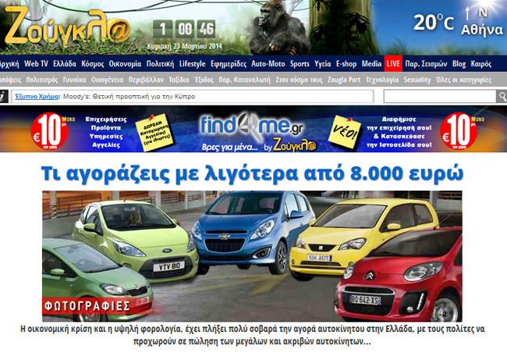
Task: Click the Zougla site logo
Action: coord(66,27)
